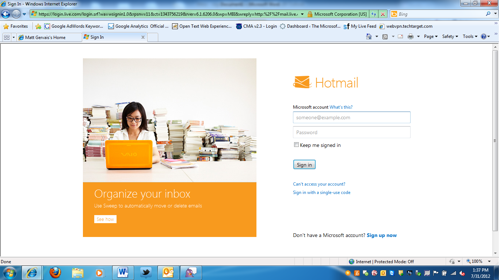Screen dimensions: 499x280
Task: Click the See how button
Action: tap(105, 219)
